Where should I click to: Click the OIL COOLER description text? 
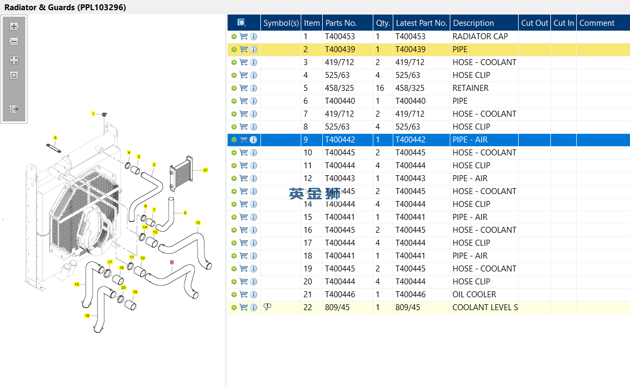[x=474, y=294]
